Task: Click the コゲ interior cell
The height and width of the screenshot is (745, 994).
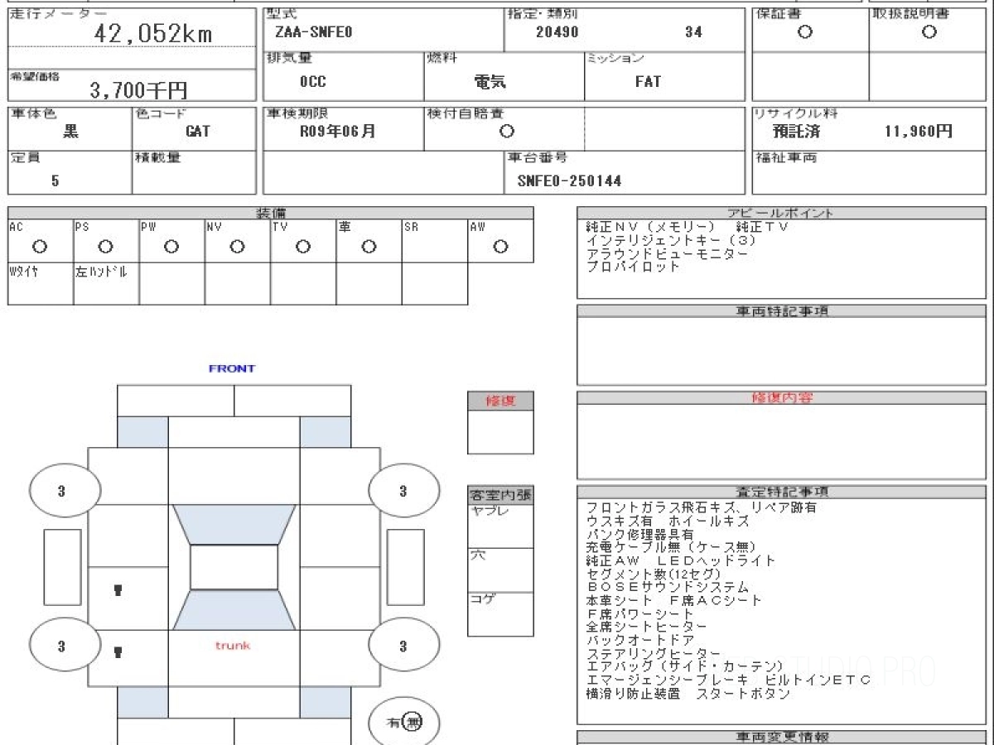Action: 500,614
